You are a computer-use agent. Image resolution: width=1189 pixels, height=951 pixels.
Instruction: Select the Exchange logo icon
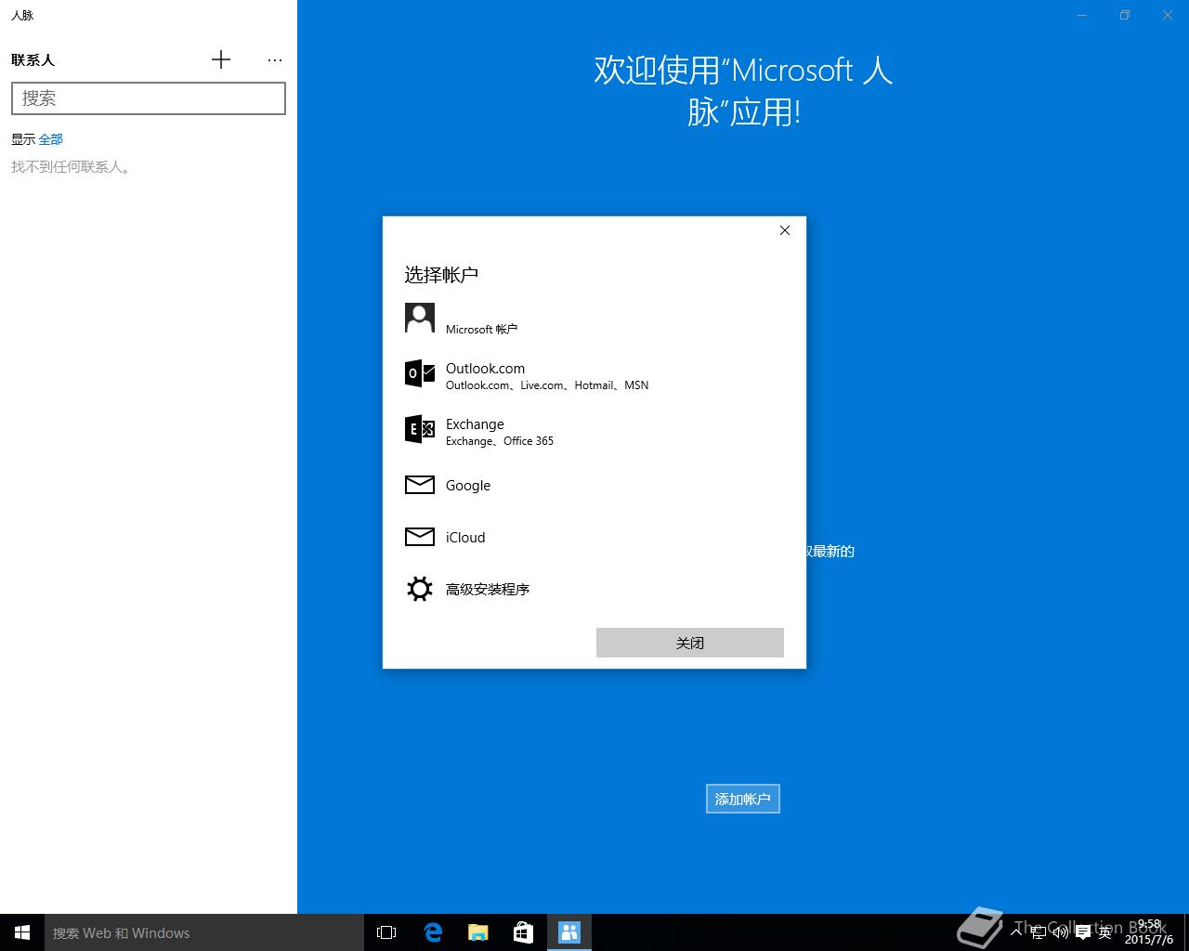point(420,429)
